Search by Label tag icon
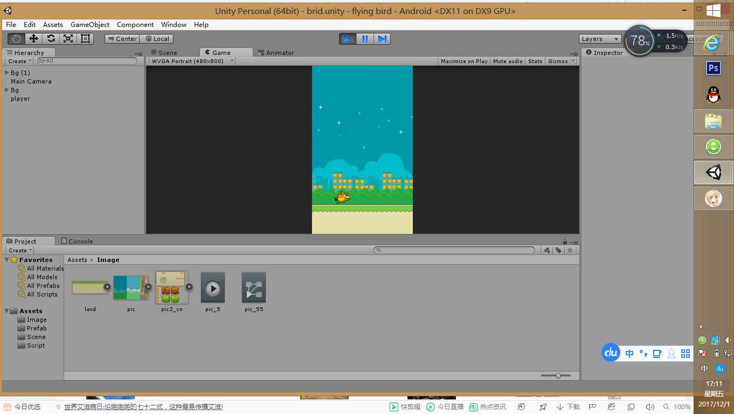Screen dimensions: 734x414 [x=558, y=250]
